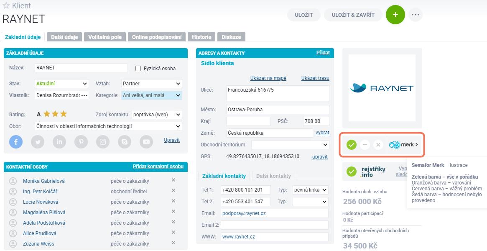
Task: Switch to the Online podepisování tab
Action: point(157,37)
